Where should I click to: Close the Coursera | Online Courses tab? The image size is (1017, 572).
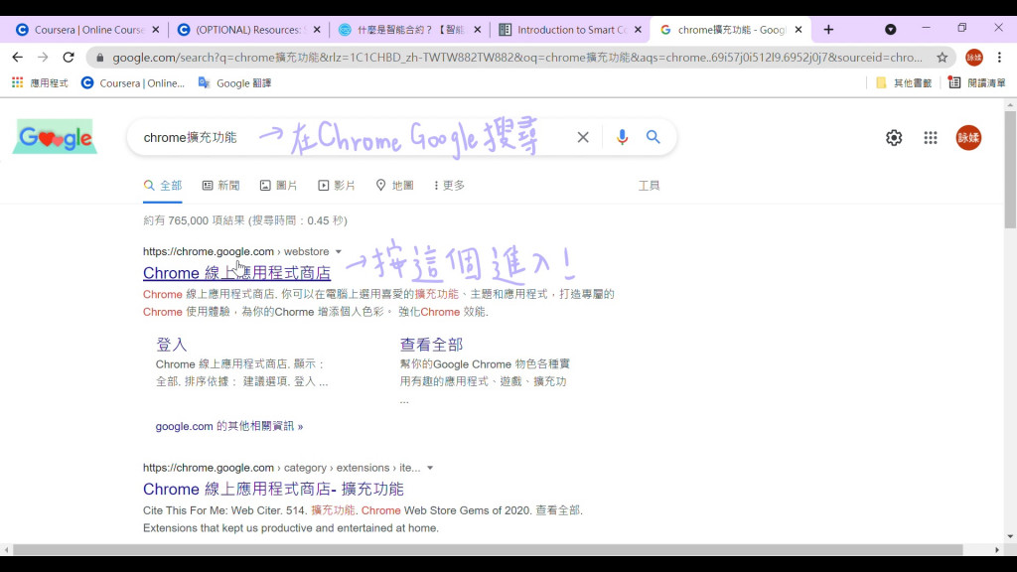pyautogui.click(x=156, y=30)
